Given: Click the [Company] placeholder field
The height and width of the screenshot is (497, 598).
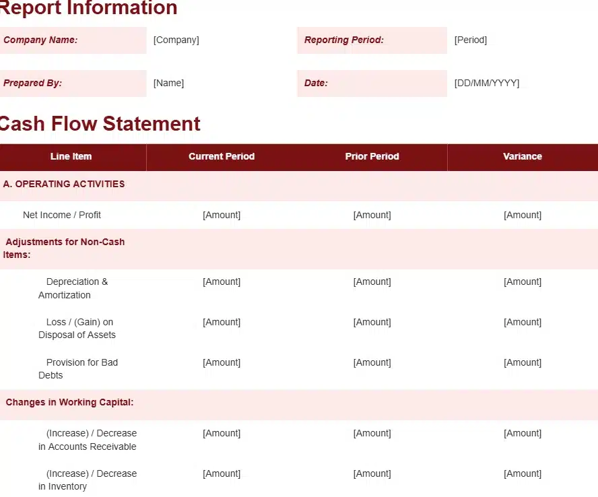Looking at the screenshot, I should tap(176, 40).
